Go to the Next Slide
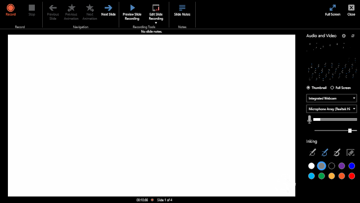This screenshot has height=203, width=360. click(x=109, y=10)
